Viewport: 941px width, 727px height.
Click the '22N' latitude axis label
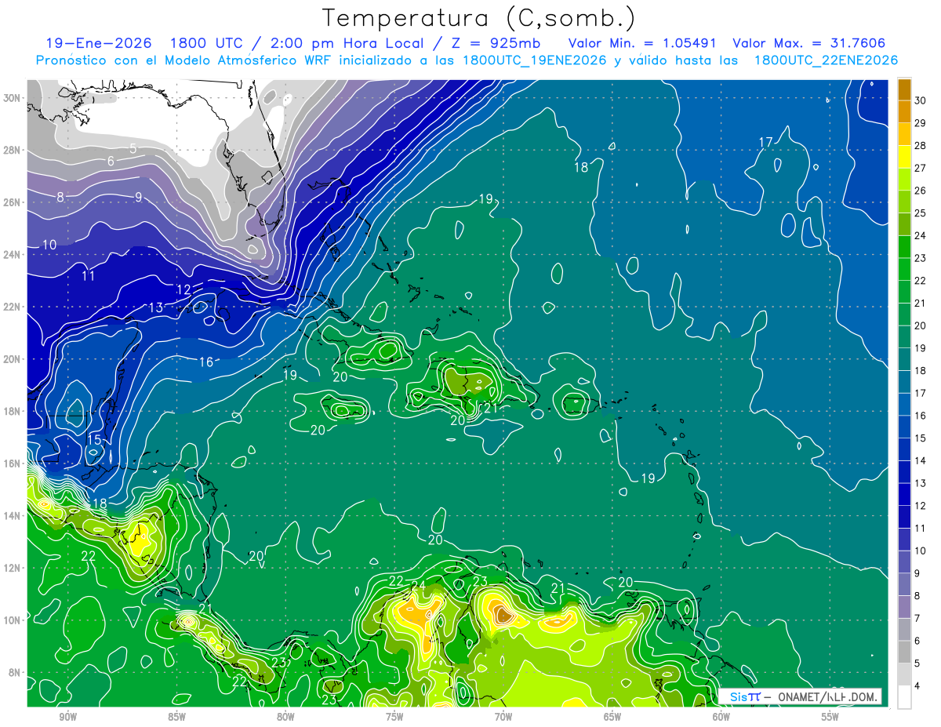pos(13,307)
